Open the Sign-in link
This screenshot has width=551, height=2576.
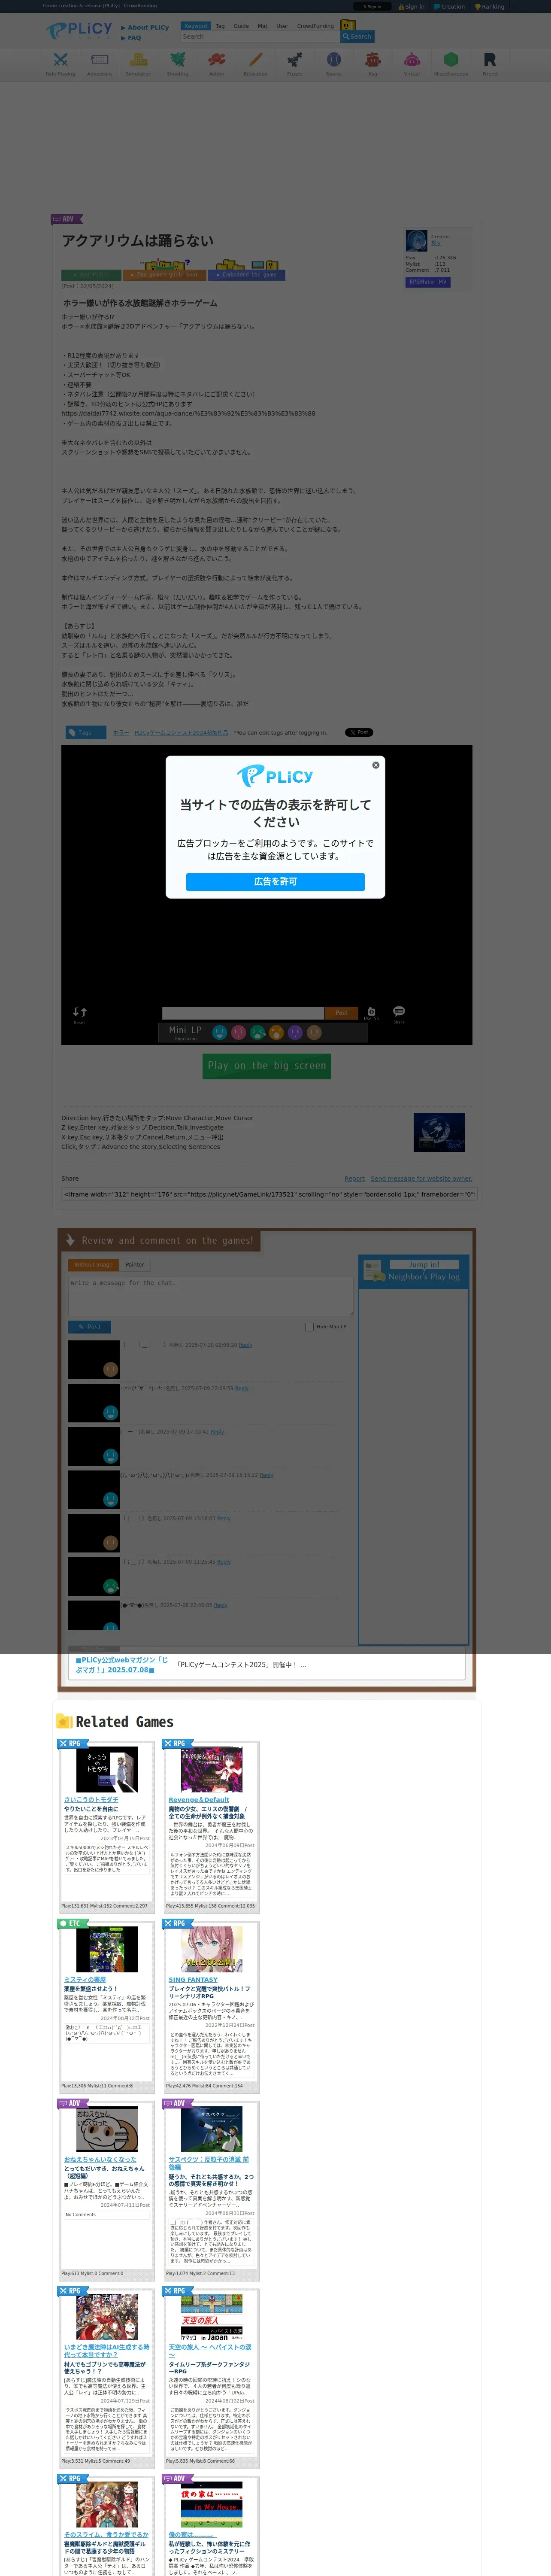(x=411, y=6)
